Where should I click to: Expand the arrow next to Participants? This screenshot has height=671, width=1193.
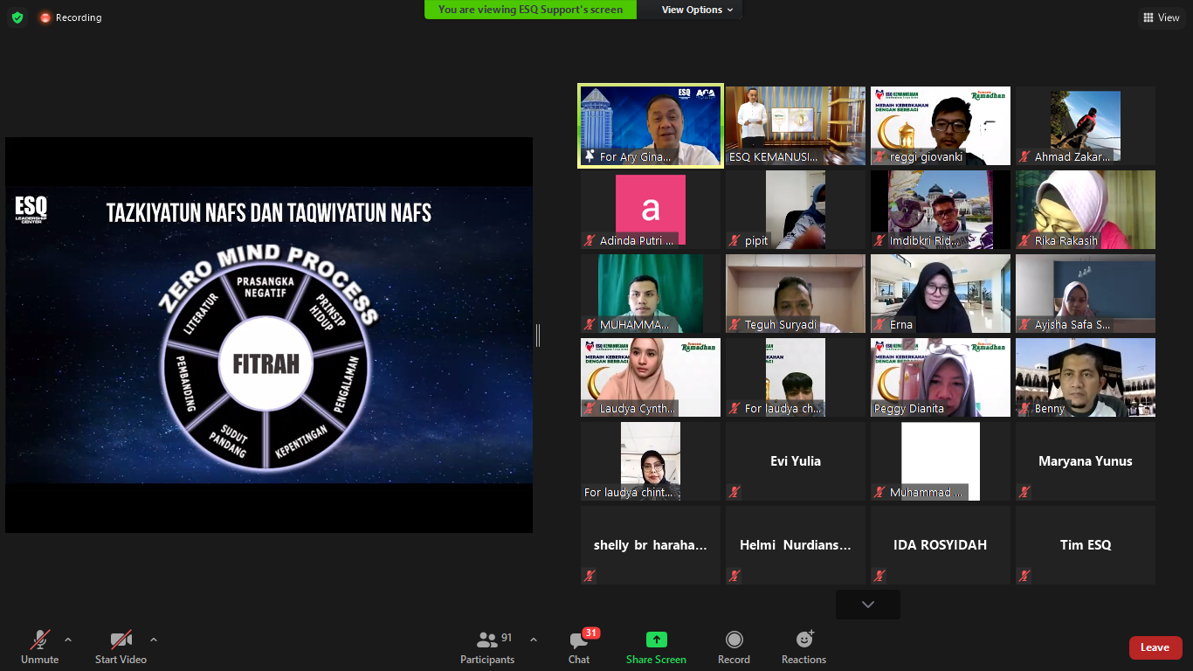(x=534, y=640)
